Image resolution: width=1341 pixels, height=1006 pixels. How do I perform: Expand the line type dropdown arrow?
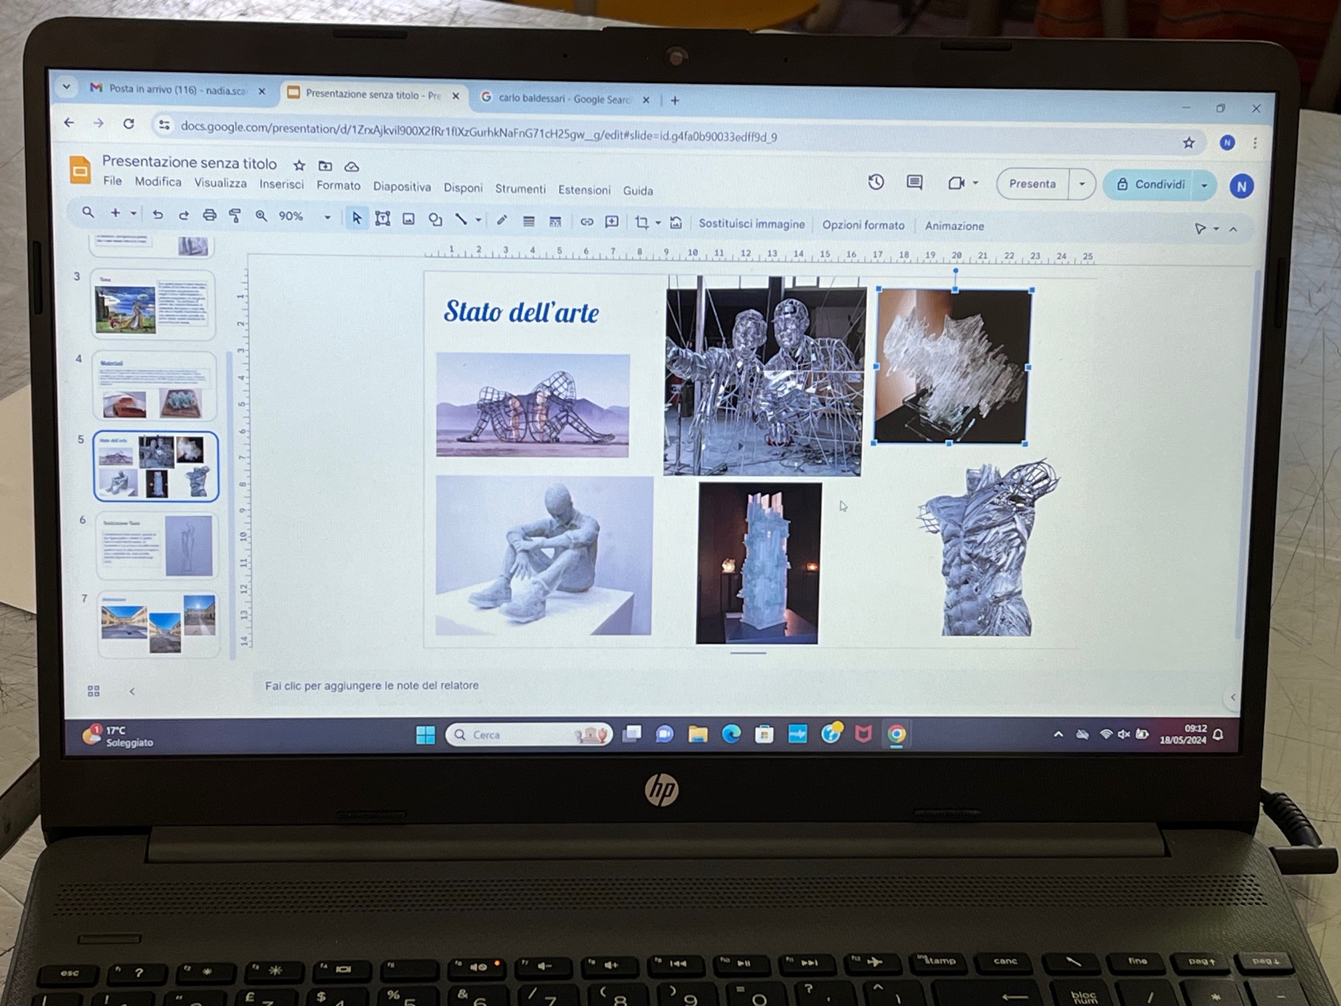(x=478, y=220)
